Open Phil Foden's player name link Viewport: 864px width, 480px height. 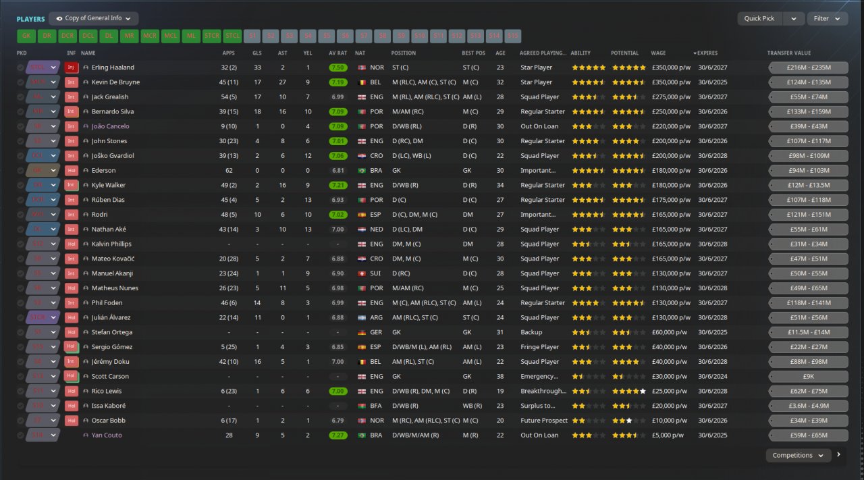107,303
